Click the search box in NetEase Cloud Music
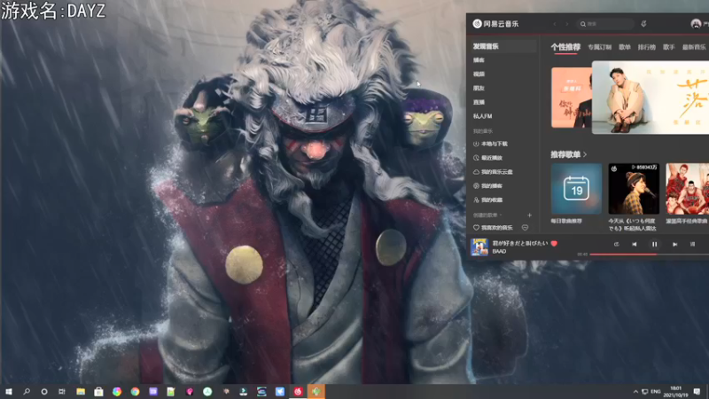Viewport: 709px width, 399px height. (x=605, y=24)
